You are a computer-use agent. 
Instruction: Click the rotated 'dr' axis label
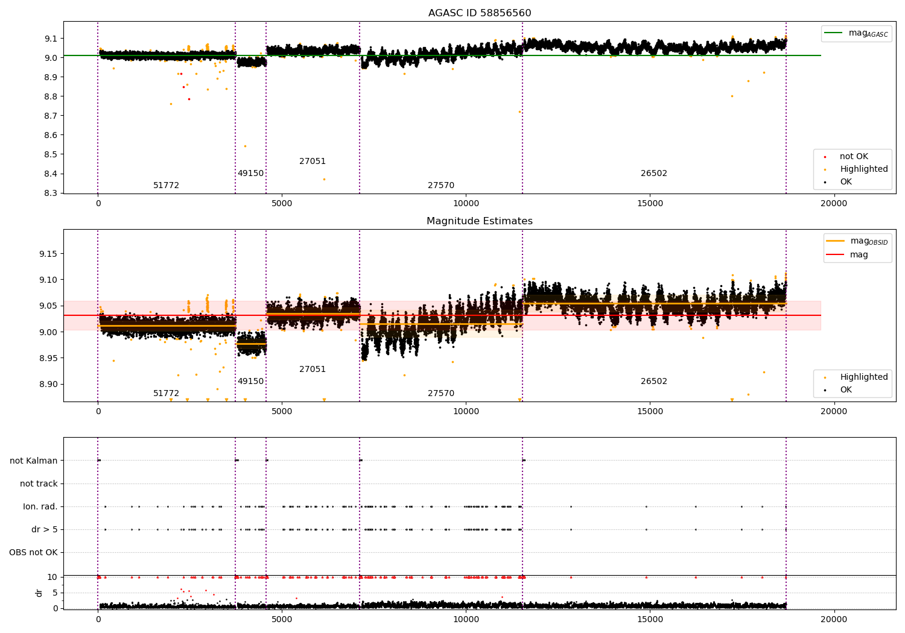[39, 593]
